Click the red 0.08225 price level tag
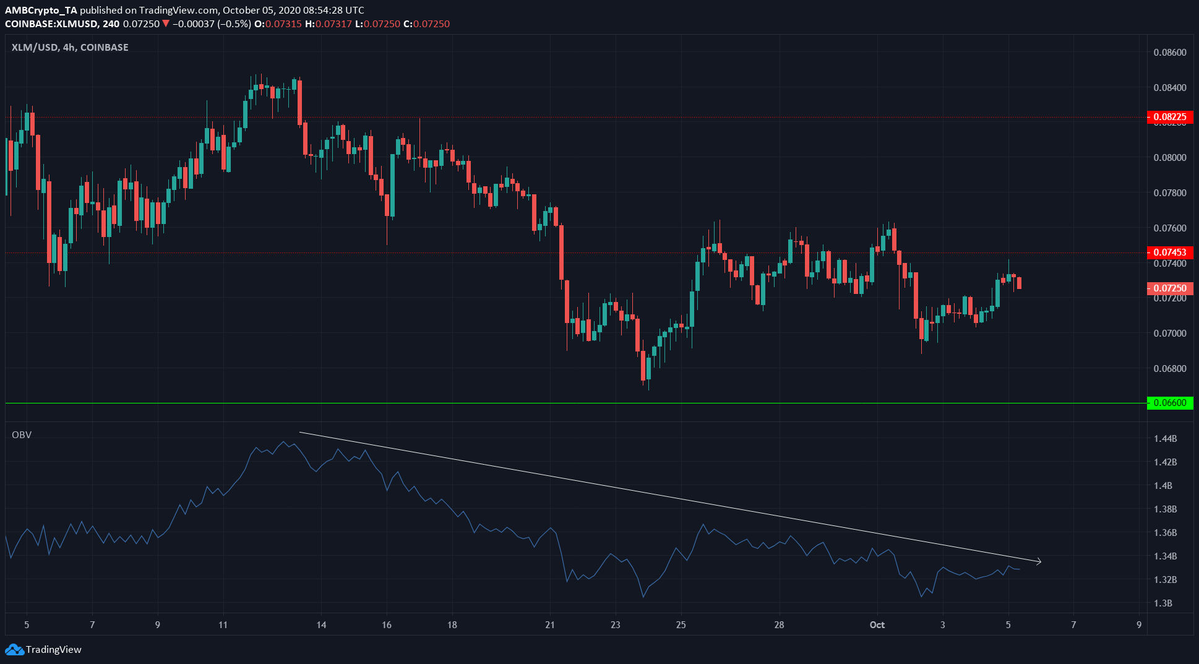The width and height of the screenshot is (1199, 664). click(x=1169, y=117)
